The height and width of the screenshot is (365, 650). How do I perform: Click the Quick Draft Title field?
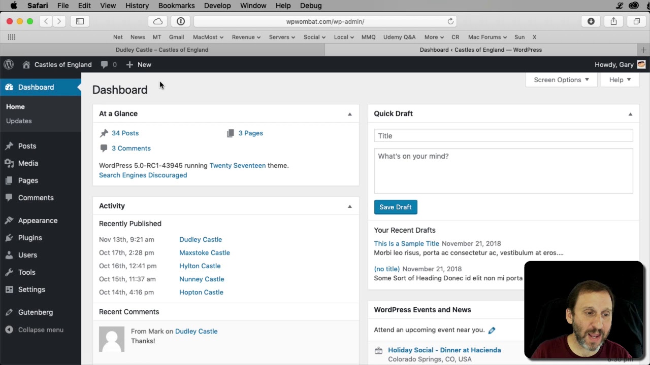pyautogui.click(x=503, y=136)
